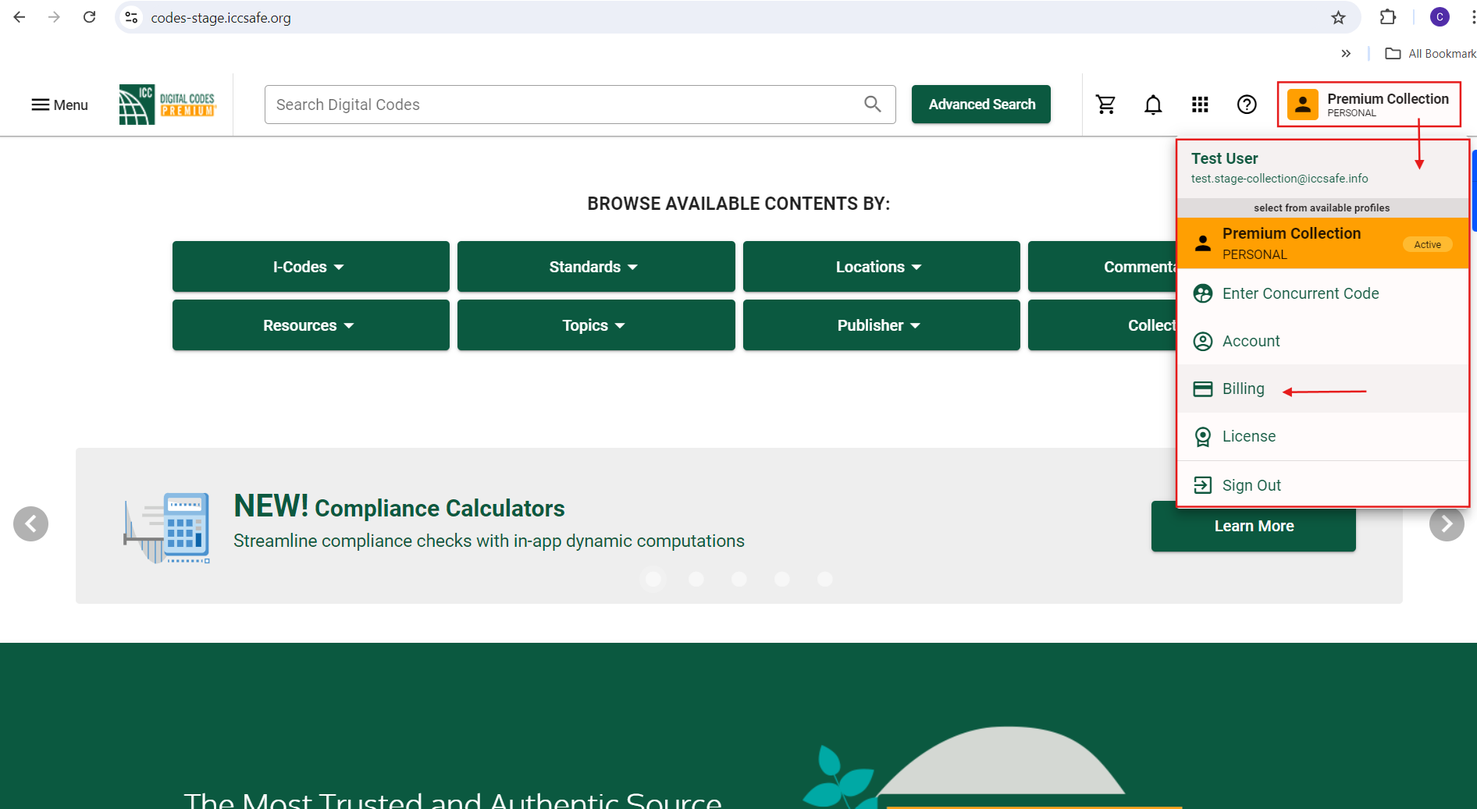Select the third carousel dot
The image size is (1477, 809).
tap(739, 579)
